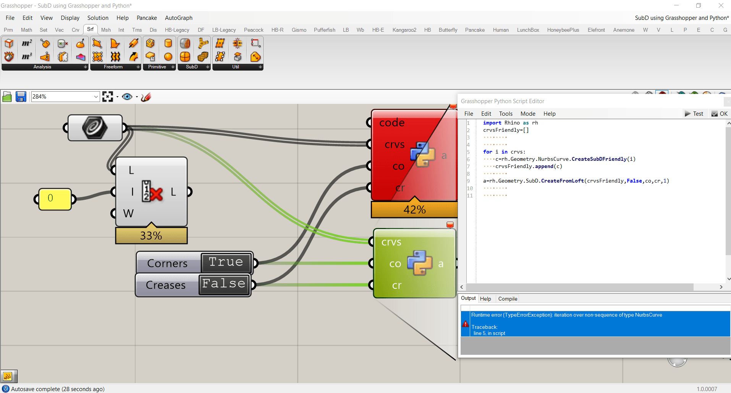Click the crvs input on green component
This screenshot has width=731, height=393.
[x=391, y=242]
